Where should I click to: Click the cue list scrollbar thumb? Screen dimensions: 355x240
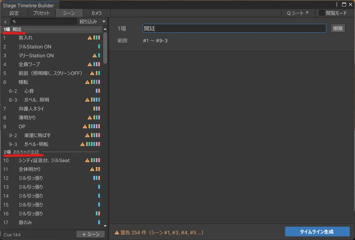click(105, 48)
